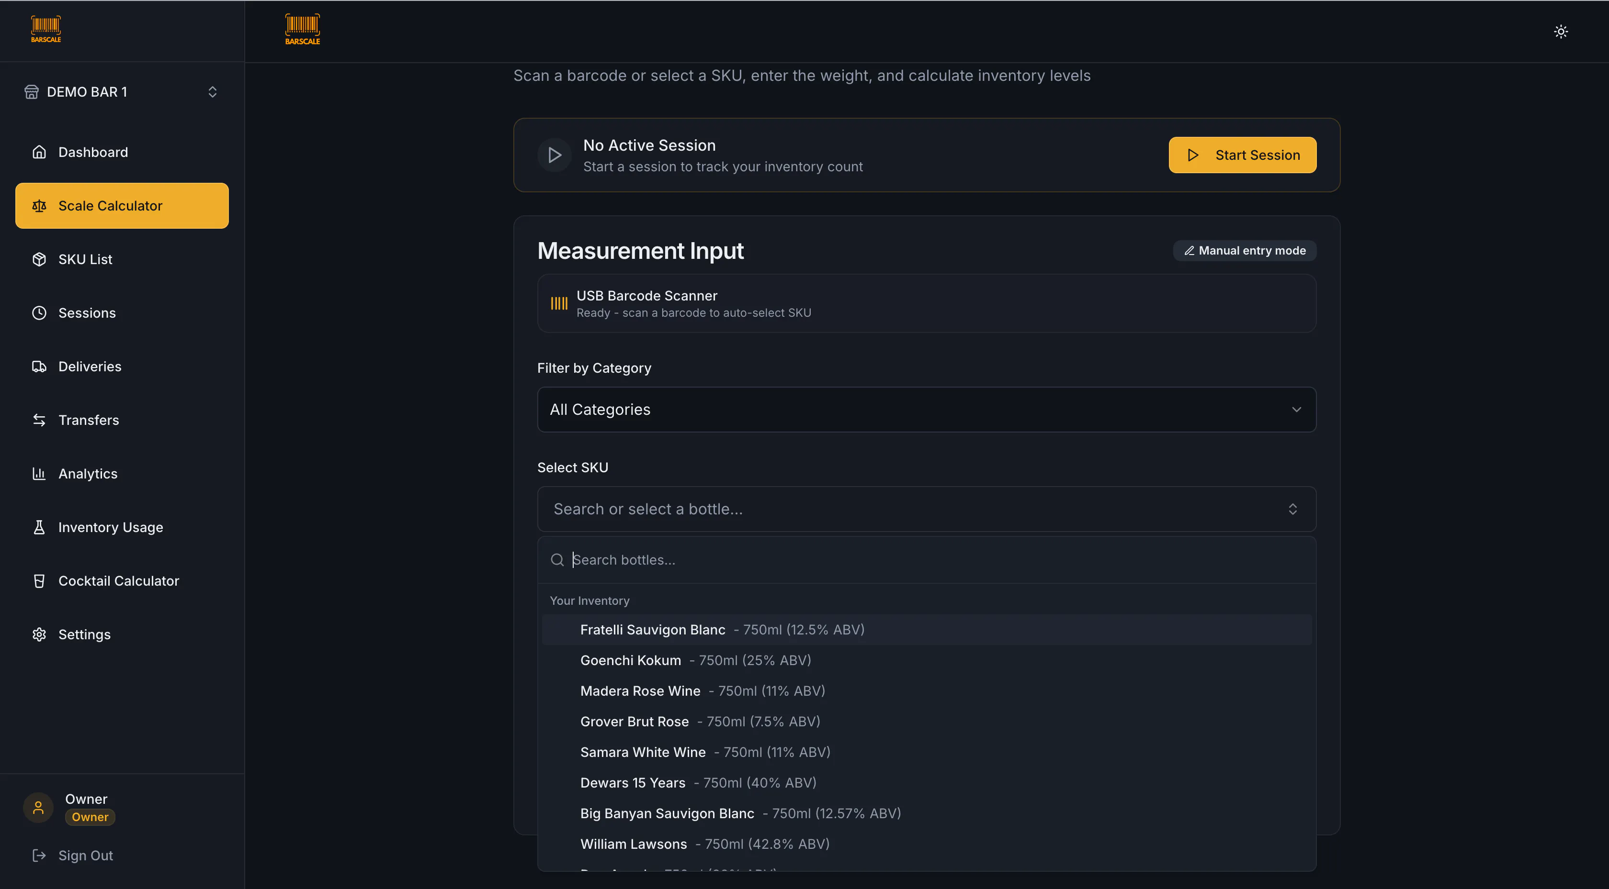Collapse the Search or select a bottle combobox
This screenshot has height=889, width=1609.
point(926,509)
